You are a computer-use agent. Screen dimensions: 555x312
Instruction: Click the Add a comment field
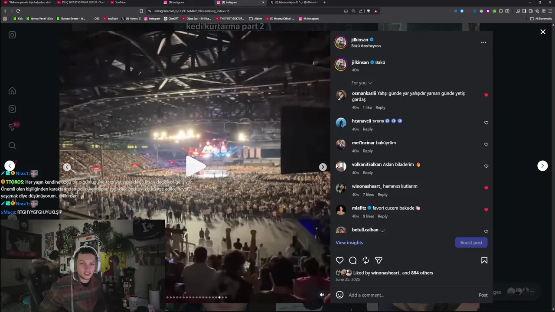tap(410, 295)
